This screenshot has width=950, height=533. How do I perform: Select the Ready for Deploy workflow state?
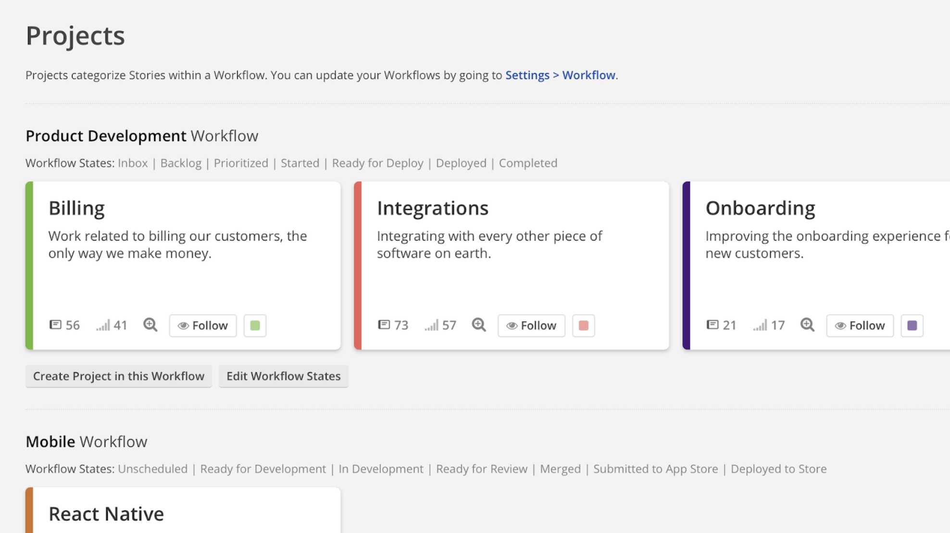tap(378, 163)
